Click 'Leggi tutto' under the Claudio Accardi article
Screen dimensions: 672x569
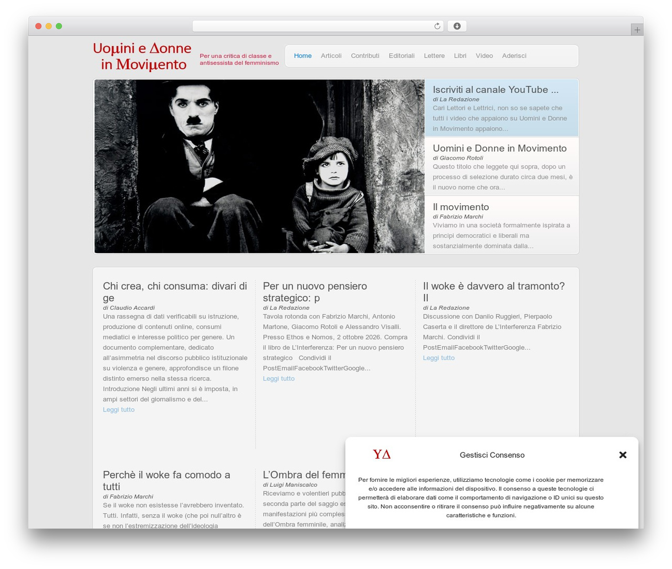click(119, 409)
